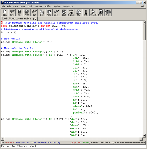Open the Options menu
This screenshot has height=149, width=147.
[x=39, y=7]
